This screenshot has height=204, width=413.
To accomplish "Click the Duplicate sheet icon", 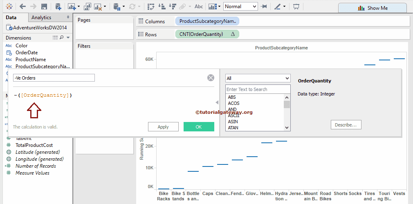I will click(87, 7).
